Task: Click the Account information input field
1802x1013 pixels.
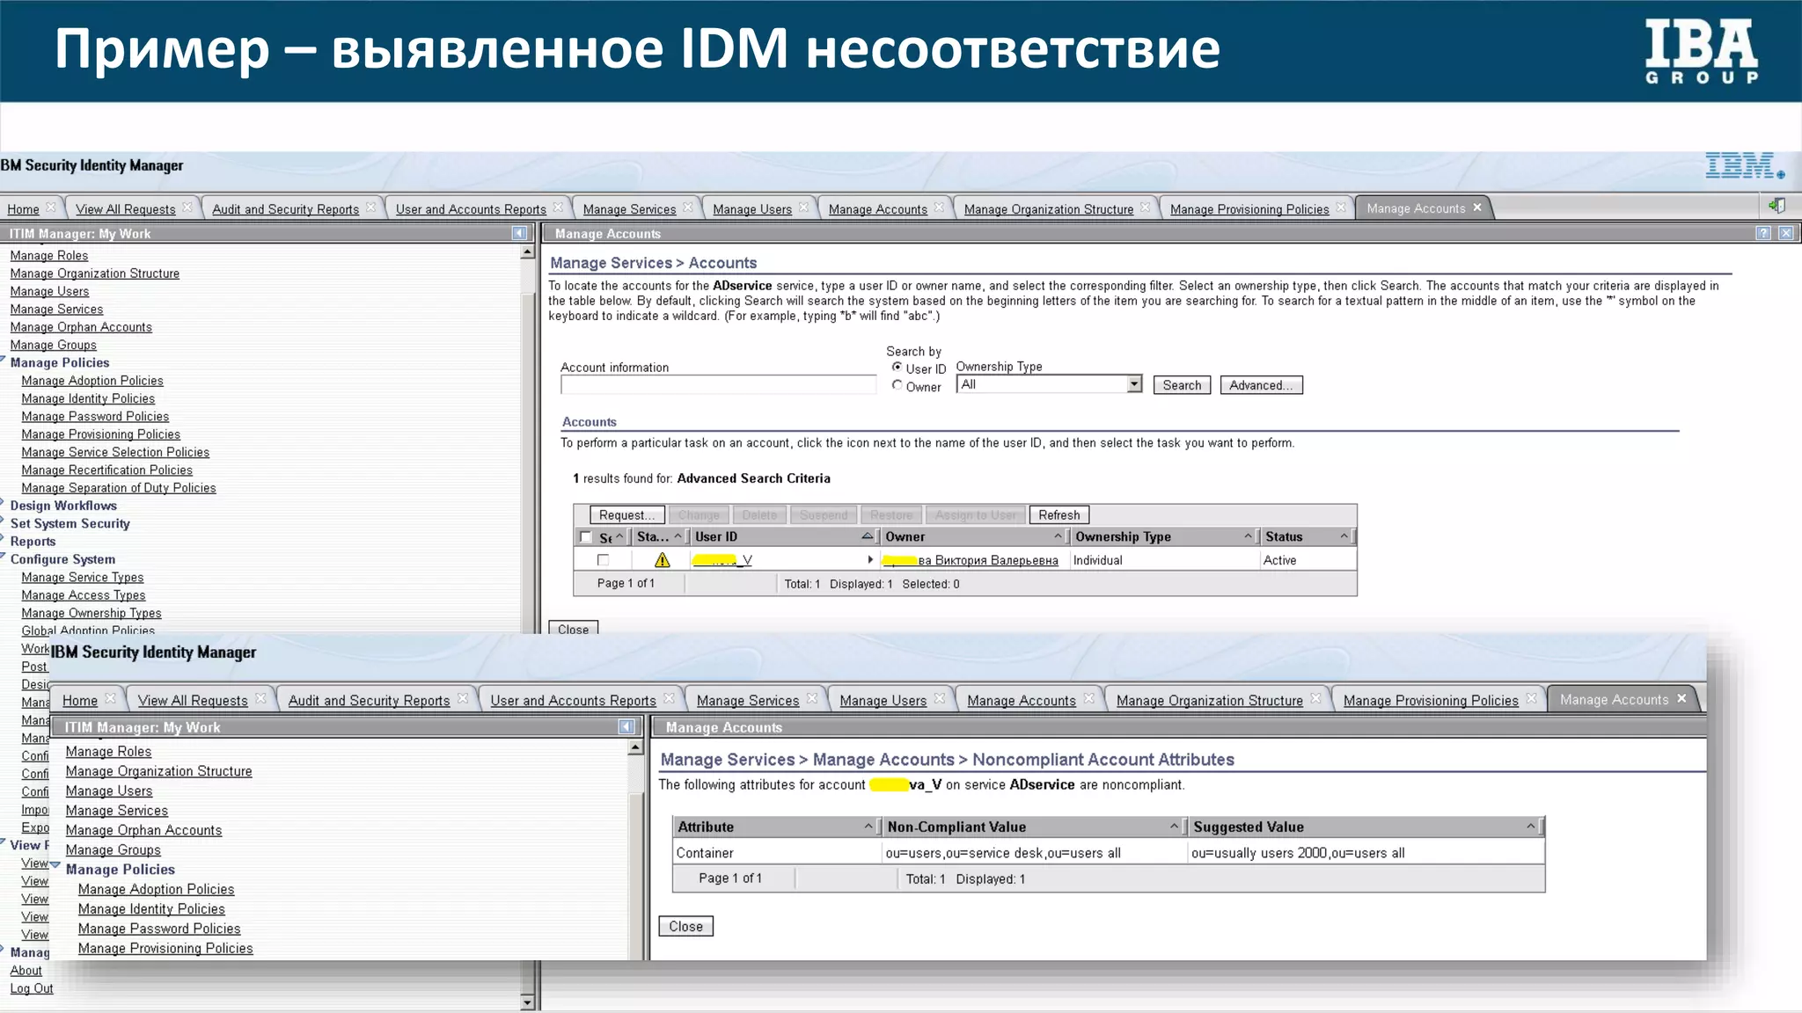Action: coord(718,385)
